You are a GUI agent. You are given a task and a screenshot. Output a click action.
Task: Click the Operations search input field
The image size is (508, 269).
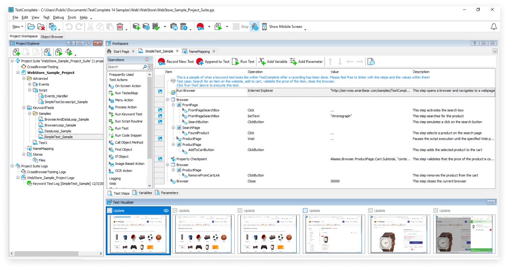(125, 67)
